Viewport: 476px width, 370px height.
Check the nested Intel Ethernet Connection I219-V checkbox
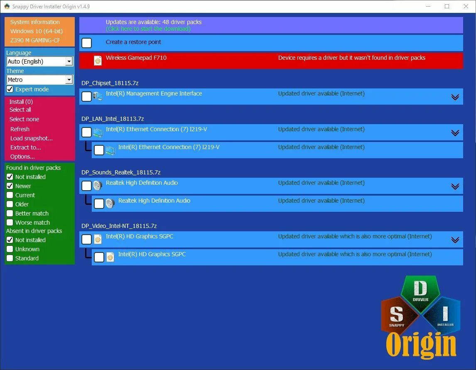pyautogui.click(x=99, y=150)
